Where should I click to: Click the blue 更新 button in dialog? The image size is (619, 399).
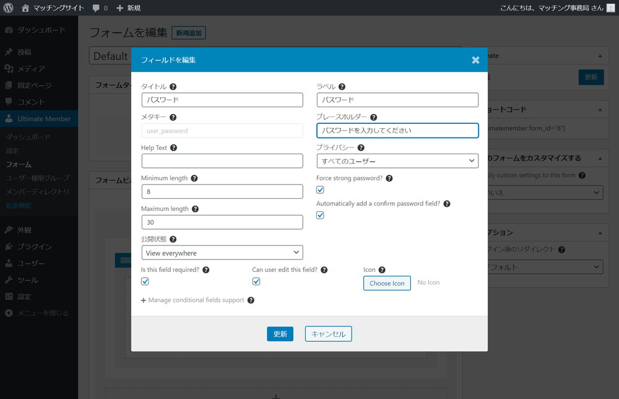(280, 334)
